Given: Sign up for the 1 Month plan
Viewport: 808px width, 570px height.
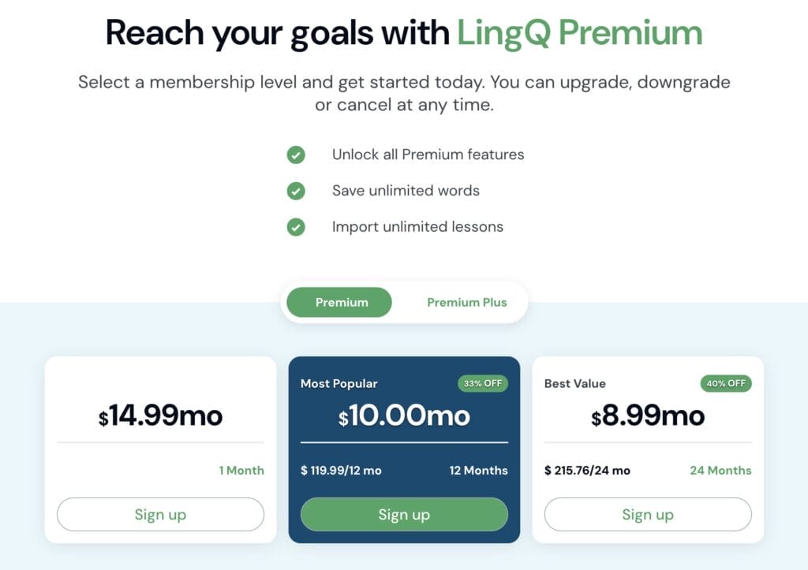Looking at the screenshot, I should point(160,515).
